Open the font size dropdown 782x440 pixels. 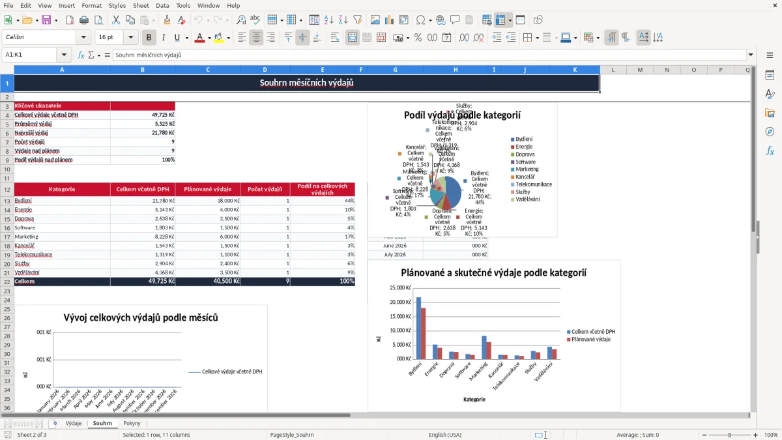[x=131, y=38]
